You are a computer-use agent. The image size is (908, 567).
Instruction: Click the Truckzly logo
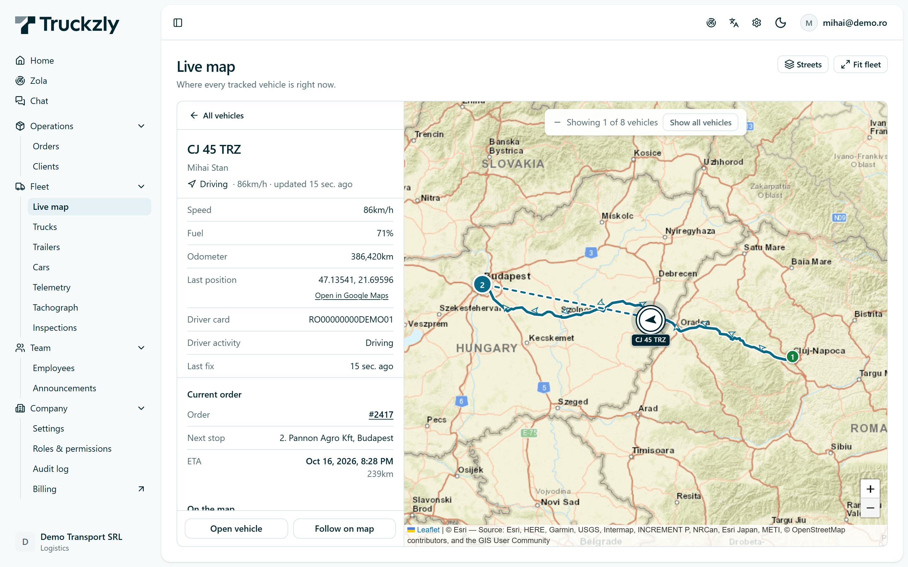pos(67,25)
